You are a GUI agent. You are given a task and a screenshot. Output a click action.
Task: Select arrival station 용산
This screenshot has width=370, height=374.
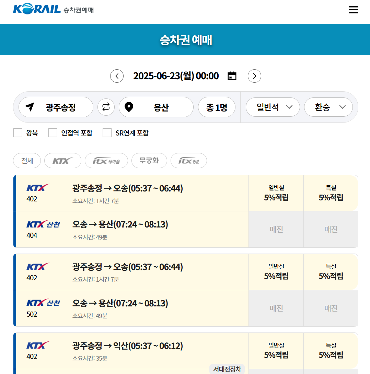pos(156,107)
